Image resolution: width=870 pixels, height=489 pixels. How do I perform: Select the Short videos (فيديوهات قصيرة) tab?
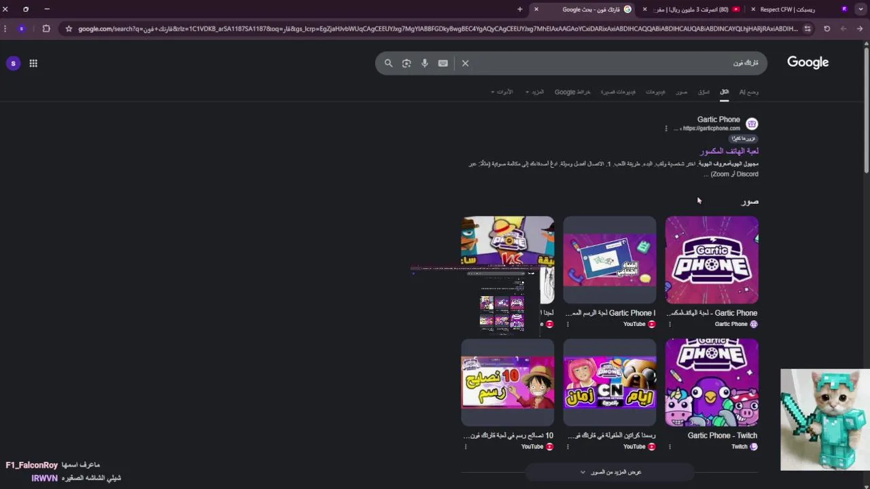coord(618,92)
